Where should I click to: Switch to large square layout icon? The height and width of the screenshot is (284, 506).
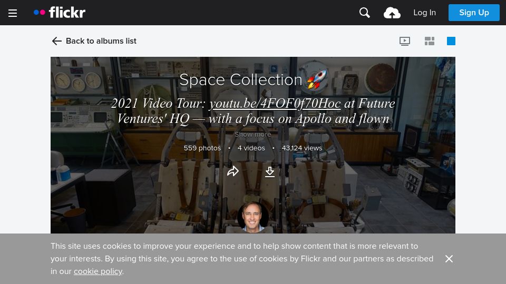[x=451, y=41]
